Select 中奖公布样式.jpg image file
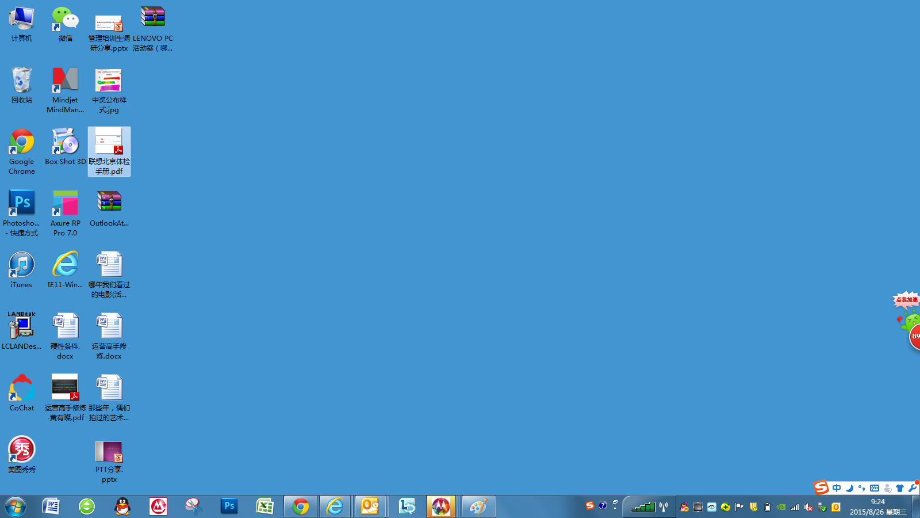Image resolution: width=920 pixels, height=518 pixels. pos(109,90)
